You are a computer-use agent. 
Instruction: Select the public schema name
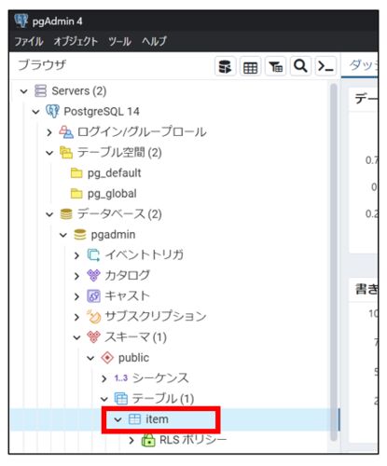133,358
